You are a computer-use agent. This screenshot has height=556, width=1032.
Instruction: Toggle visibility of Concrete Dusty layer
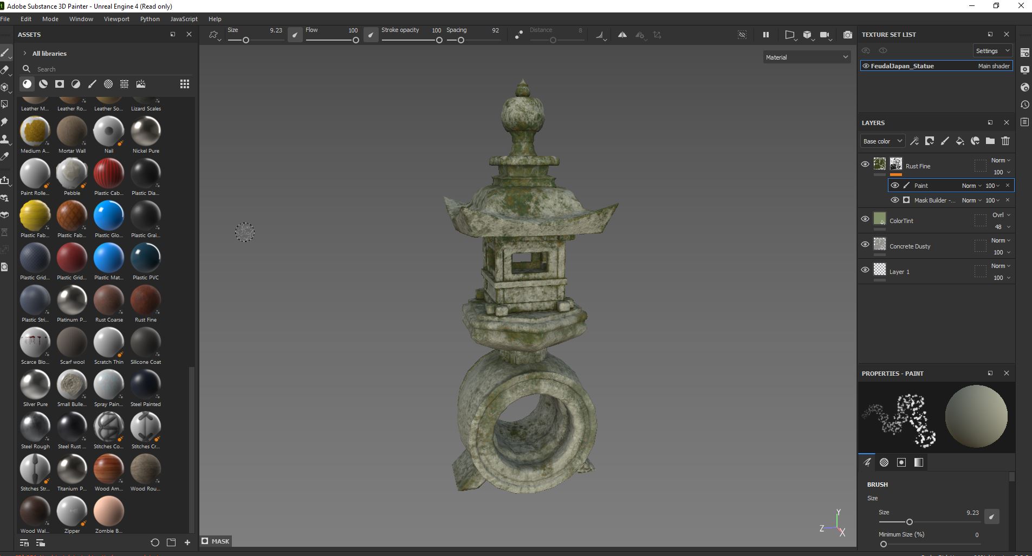(x=865, y=245)
